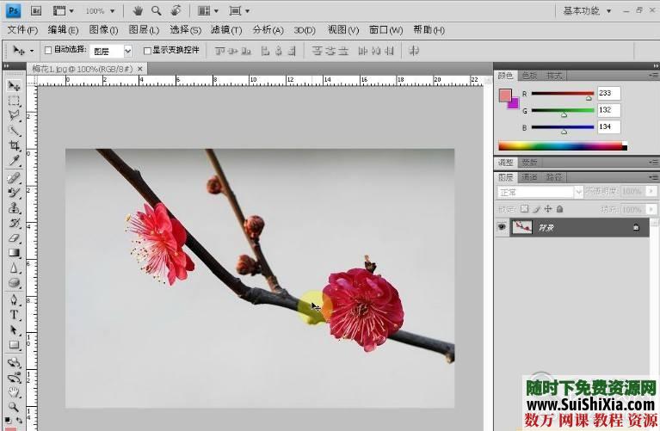The height and width of the screenshot is (431, 660).
Task: Click the G value field showing 132
Action: point(608,110)
